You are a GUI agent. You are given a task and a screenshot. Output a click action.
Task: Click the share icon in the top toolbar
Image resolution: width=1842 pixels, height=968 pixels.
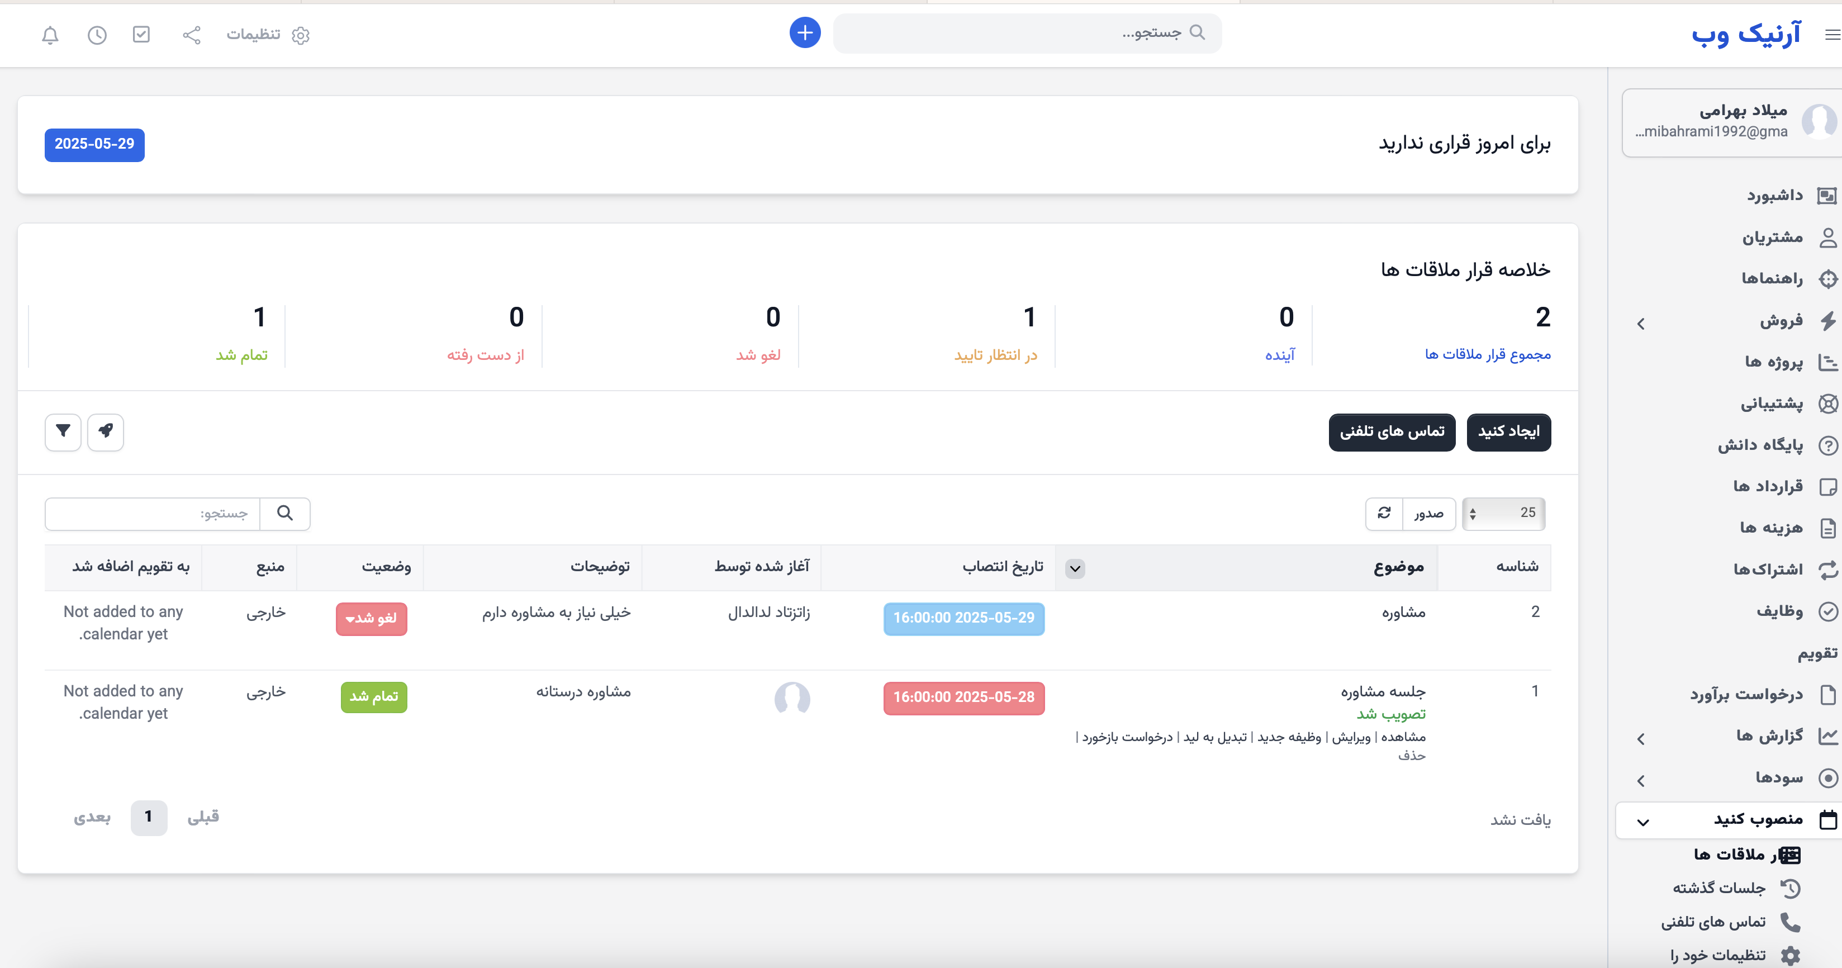point(191,35)
